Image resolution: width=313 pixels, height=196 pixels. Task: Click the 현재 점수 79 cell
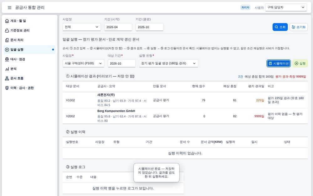[x=203, y=100]
